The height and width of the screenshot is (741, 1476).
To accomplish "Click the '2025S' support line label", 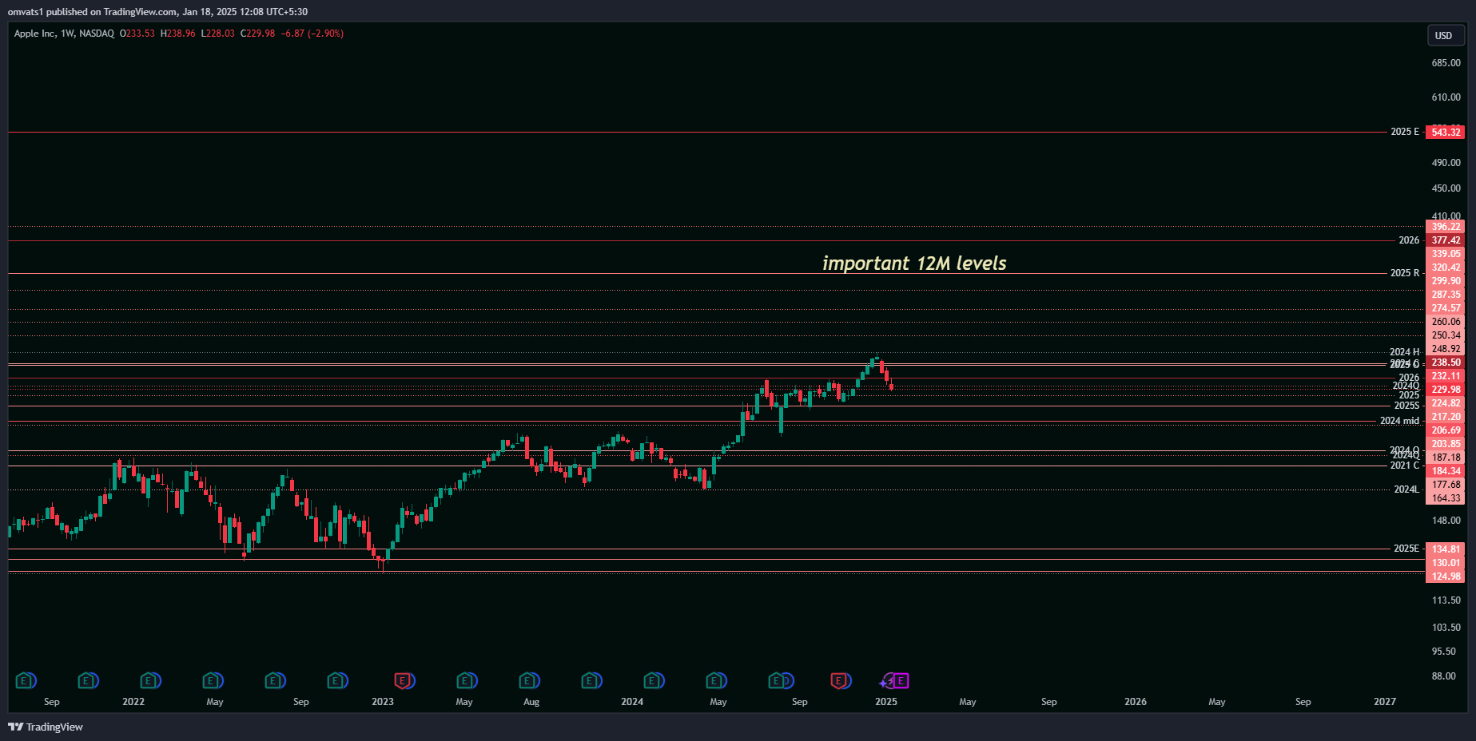I will tap(1406, 406).
